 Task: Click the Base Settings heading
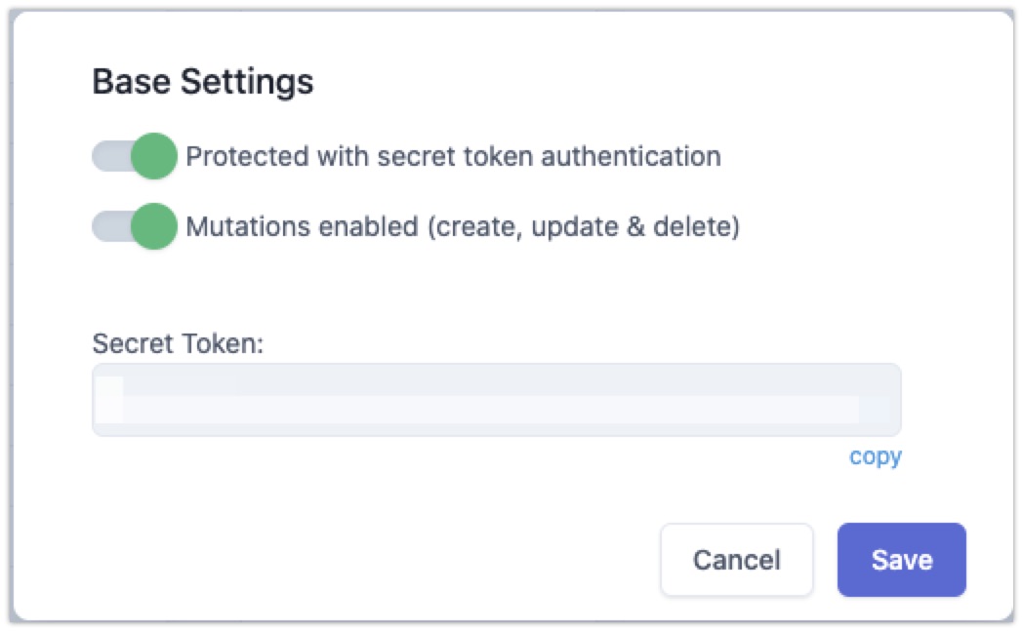202,81
